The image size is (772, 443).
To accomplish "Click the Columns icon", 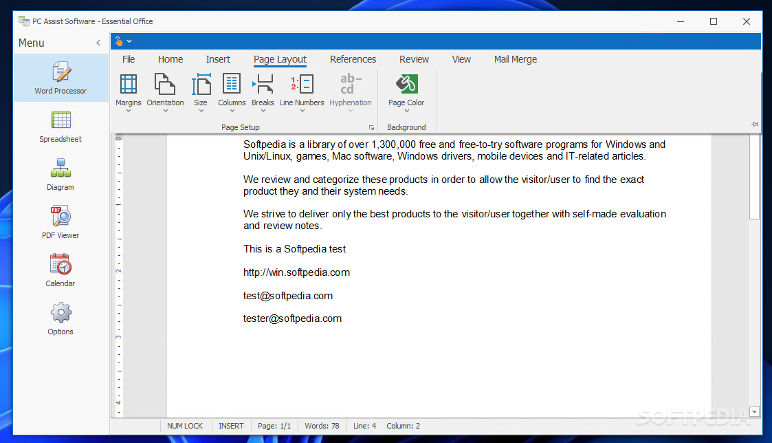I will pos(232,84).
